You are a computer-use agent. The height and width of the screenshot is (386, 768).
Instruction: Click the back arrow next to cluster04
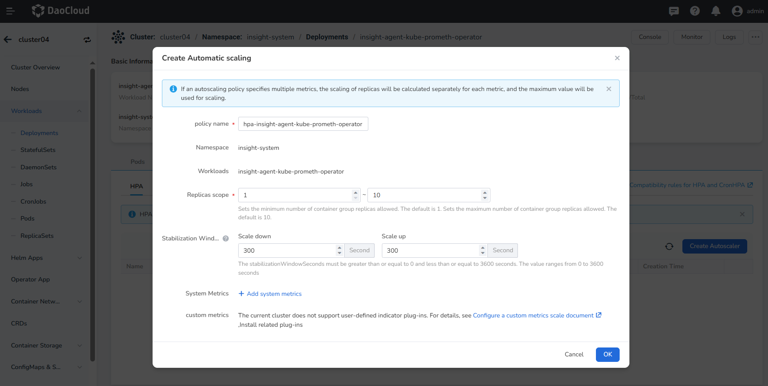point(8,40)
